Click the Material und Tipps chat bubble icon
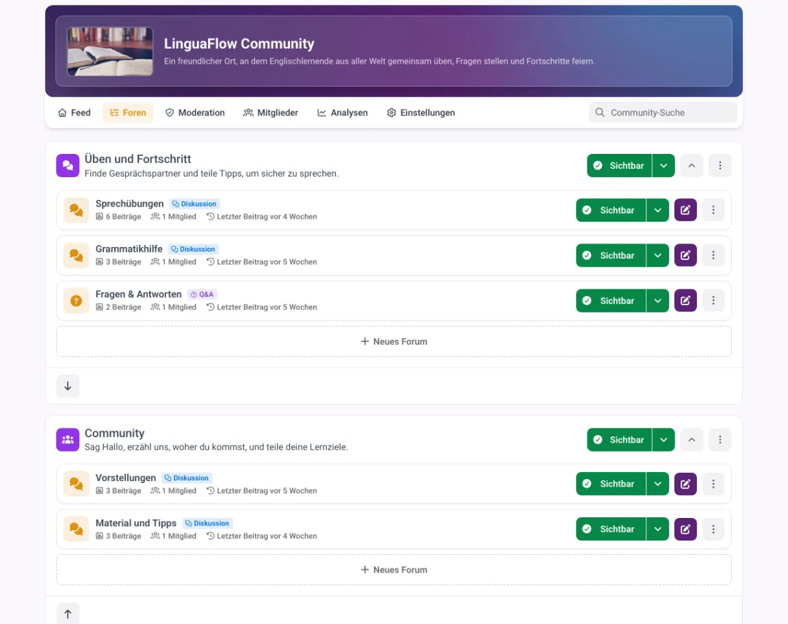The width and height of the screenshot is (788, 624). coord(76,529)
